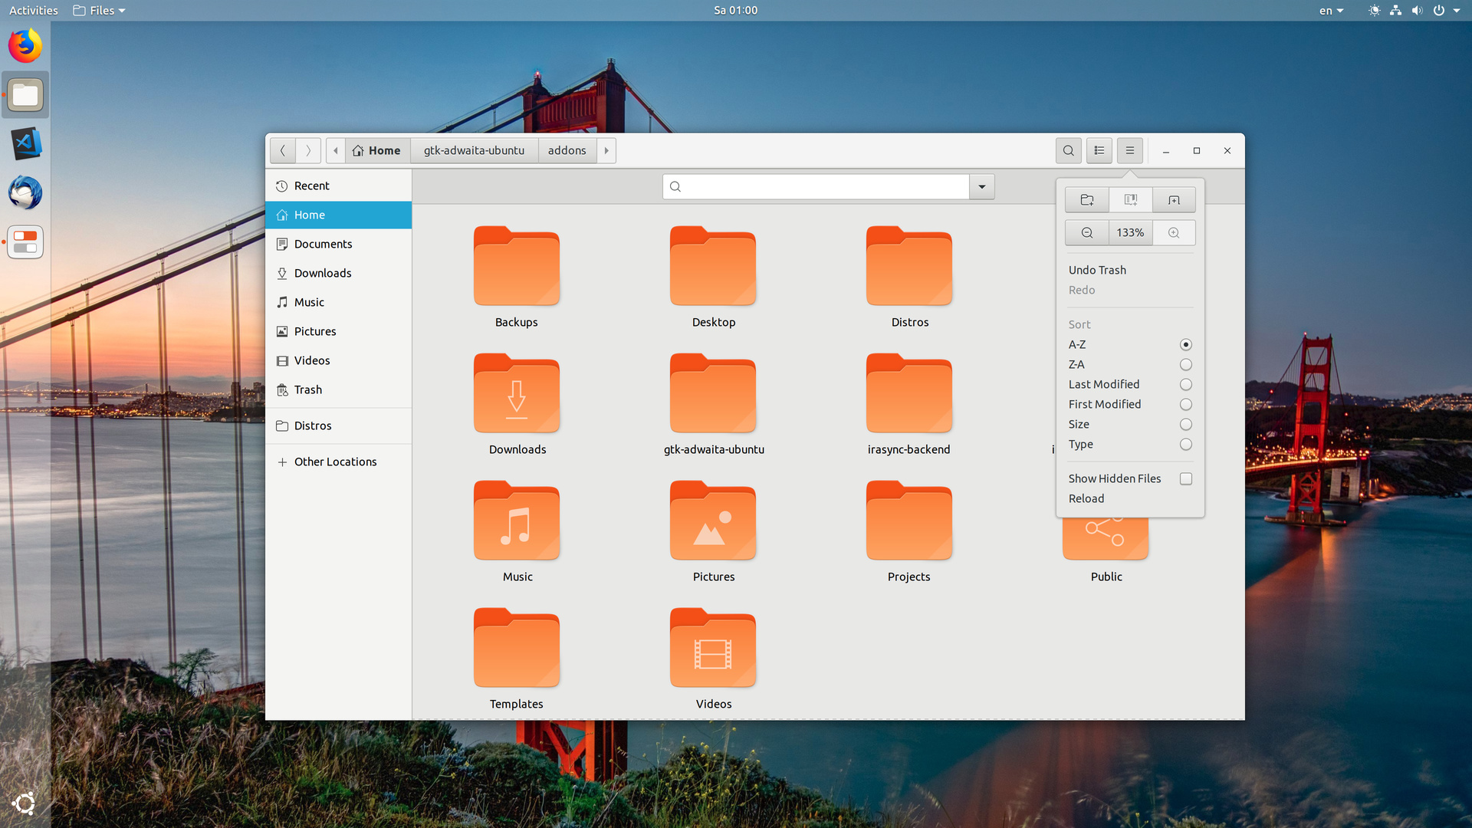Click the new tab icon in popover

click(1174, 200)
